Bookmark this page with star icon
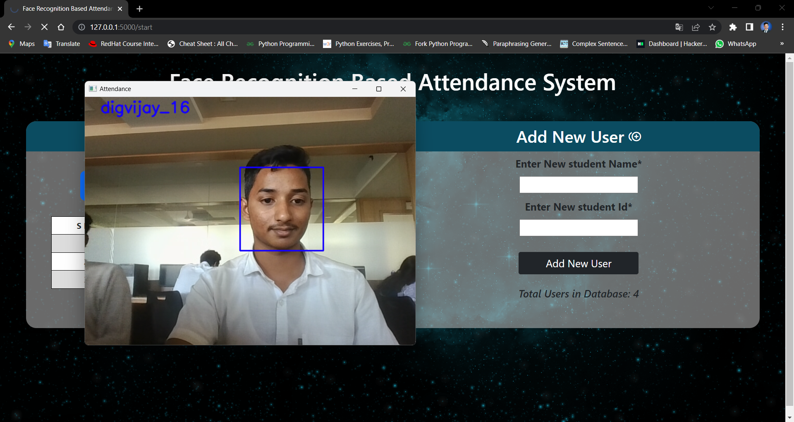This screenshot has width=794, height=422. [712, 27]
